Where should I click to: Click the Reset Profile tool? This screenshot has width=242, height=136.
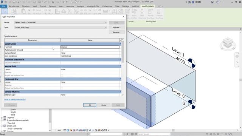134,13
